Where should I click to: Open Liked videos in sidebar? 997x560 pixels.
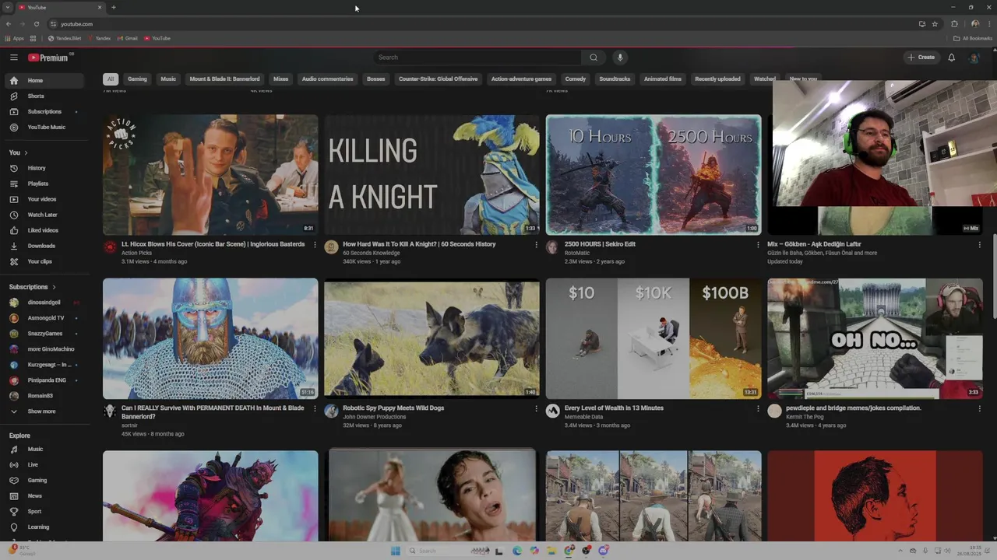(x=44, y=230)
